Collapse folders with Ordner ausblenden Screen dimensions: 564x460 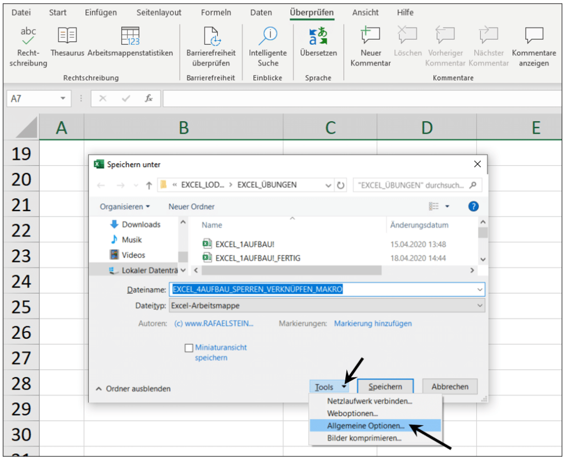133,389
